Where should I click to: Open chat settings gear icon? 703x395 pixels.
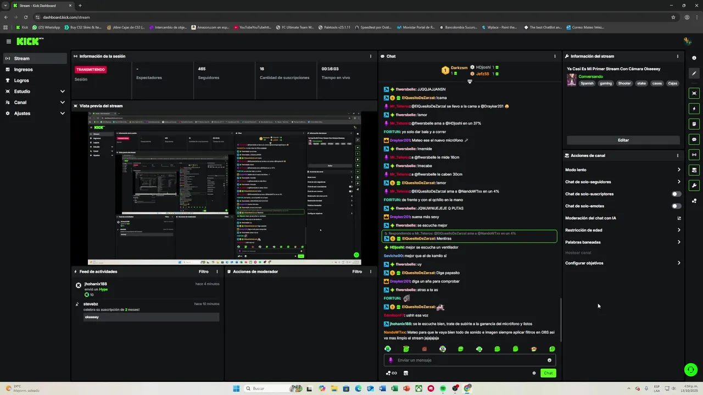(x=534, y=373)
